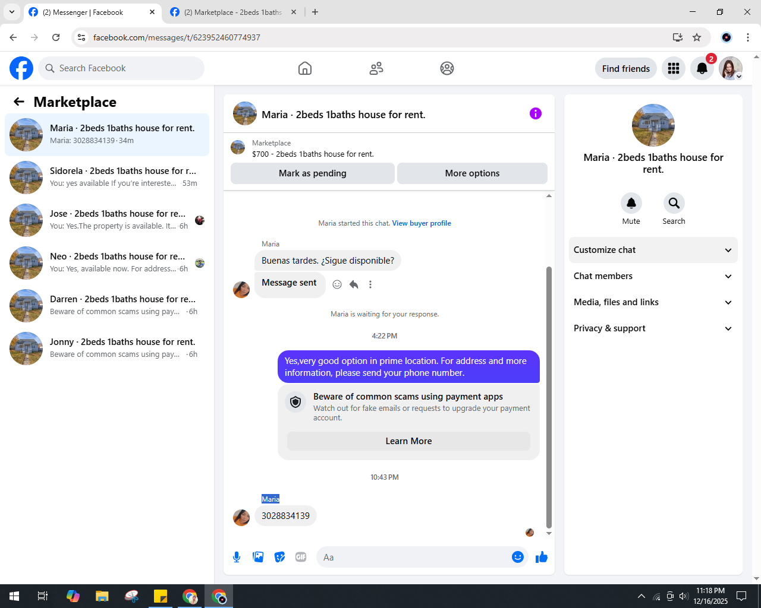Viewport: 761px width, 608px height.
Task: Open the emoji picker in message box
Action: [x=518, y=557]
